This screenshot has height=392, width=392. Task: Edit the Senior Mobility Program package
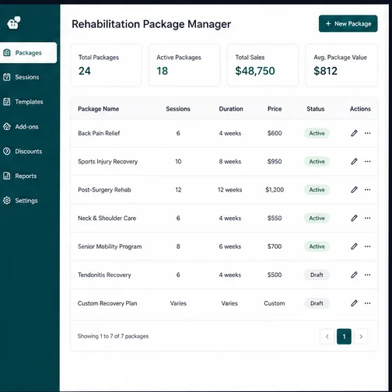(354, 247)
